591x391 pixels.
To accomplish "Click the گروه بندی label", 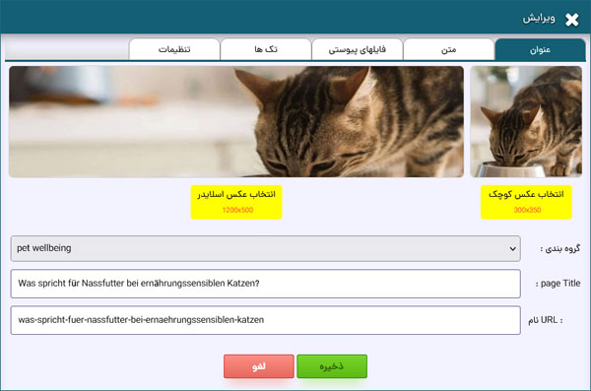I will click(560, 248).
